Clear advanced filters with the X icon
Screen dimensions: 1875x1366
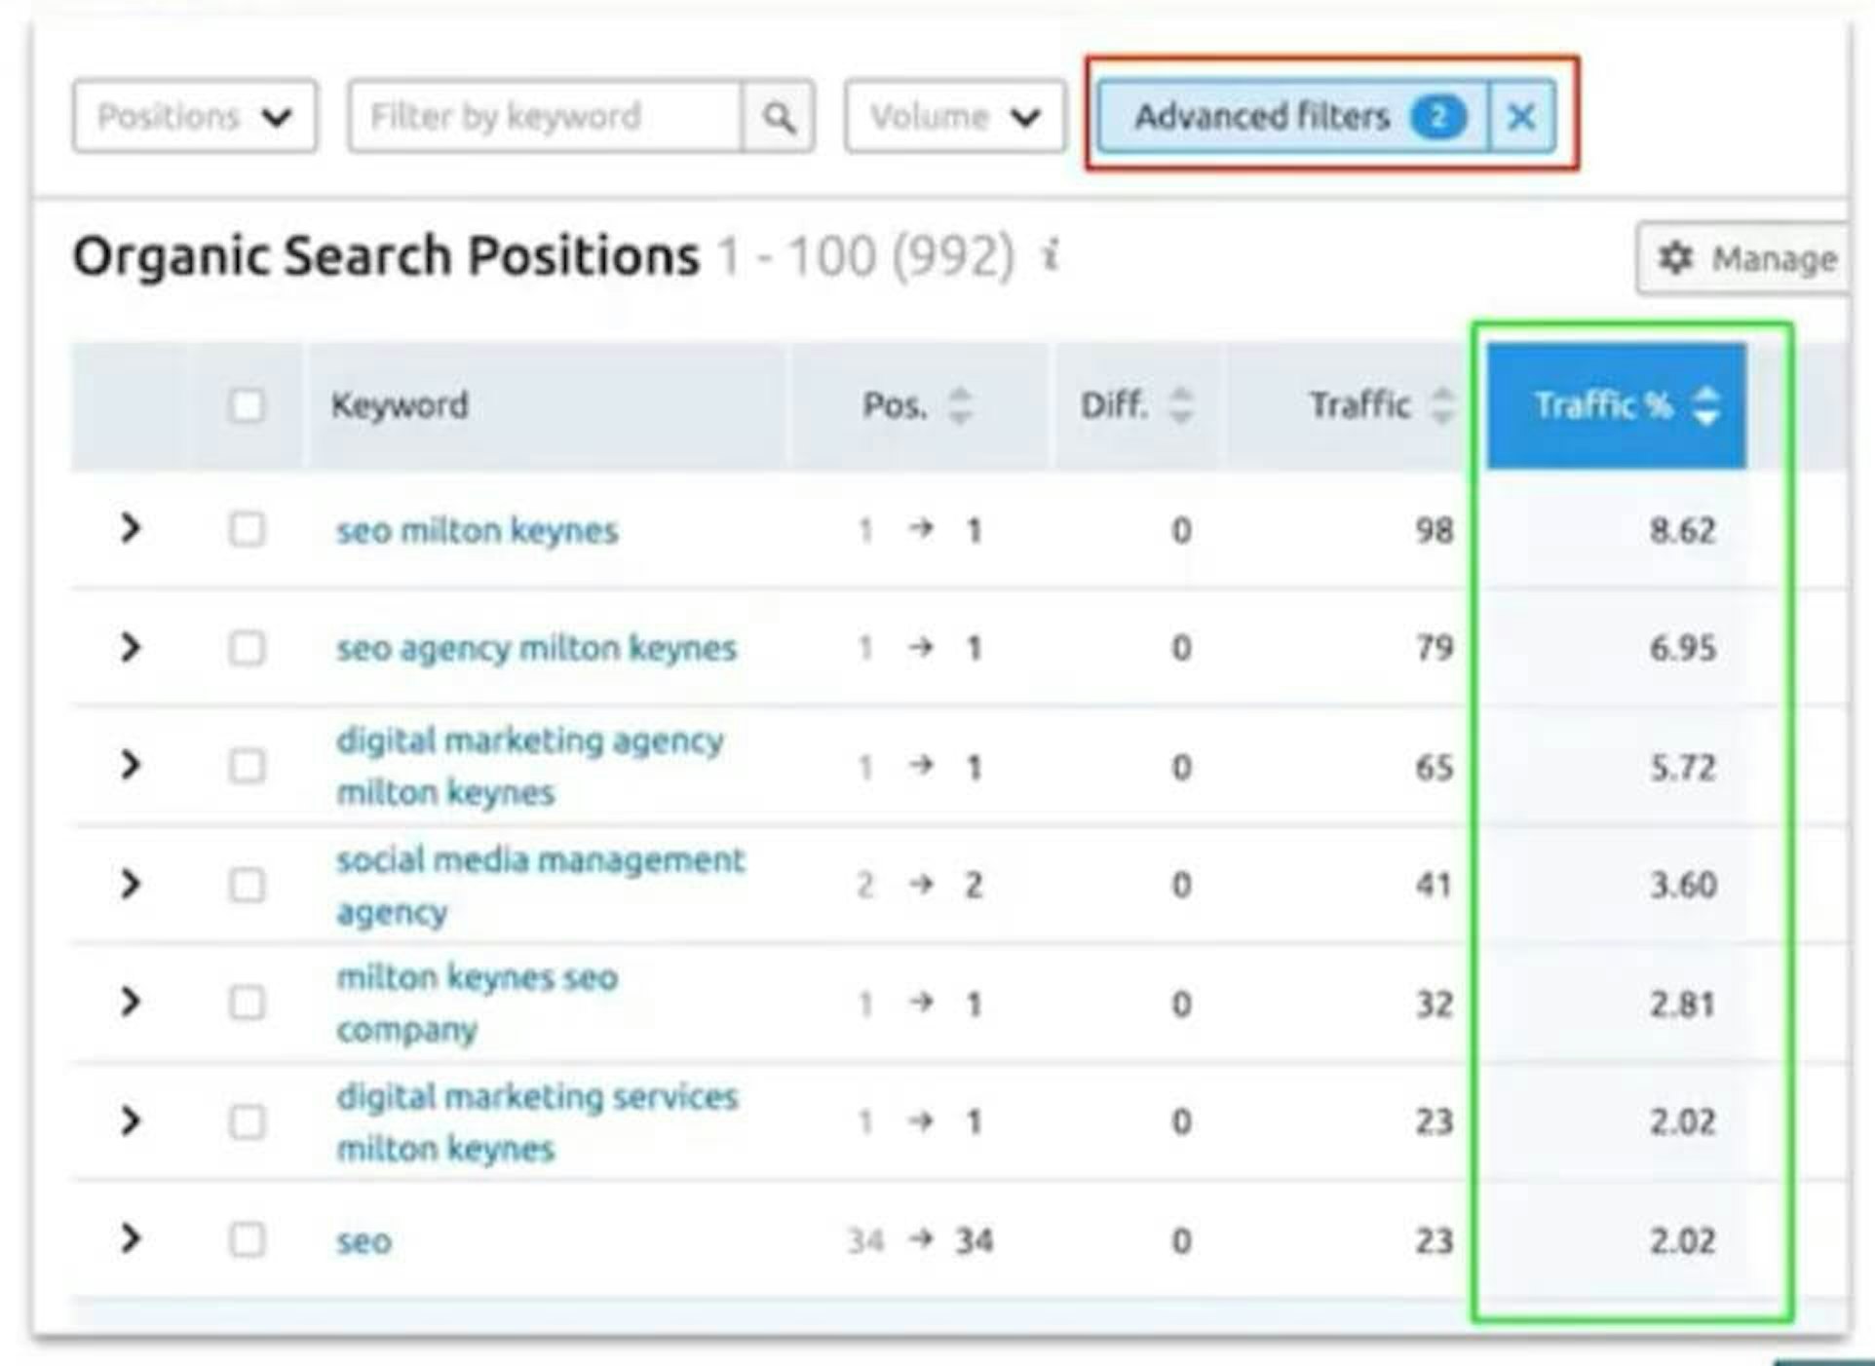point(1520,118)
